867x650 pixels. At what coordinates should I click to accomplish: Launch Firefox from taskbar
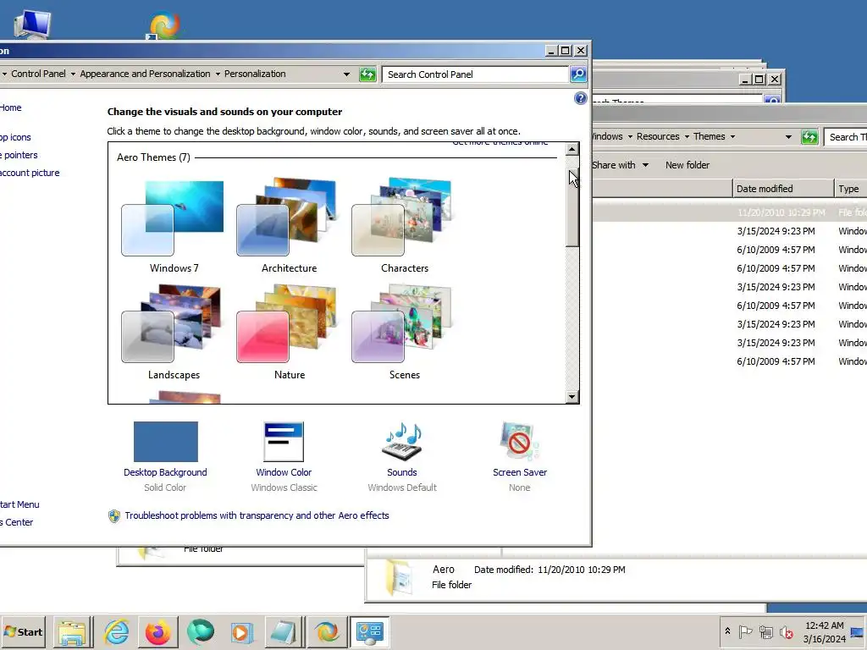pos(158,632)
